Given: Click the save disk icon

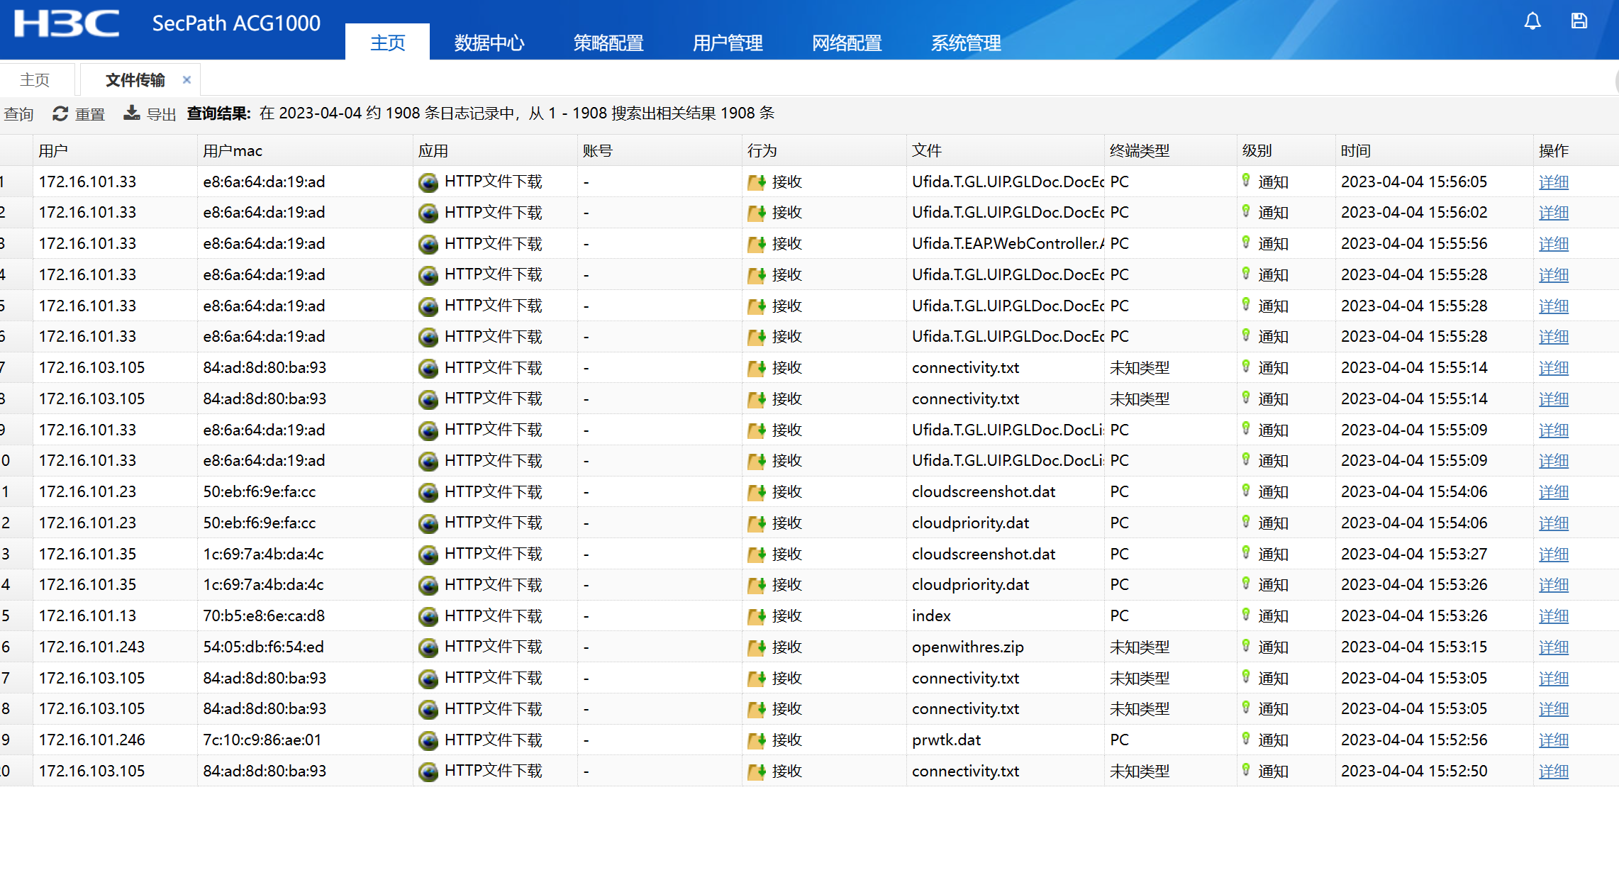Looking at the screenshot, I should pyautogui.click(x=1579, y=21).
